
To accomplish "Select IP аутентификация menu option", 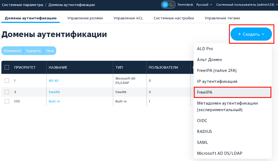I will (x=233, y=81).
